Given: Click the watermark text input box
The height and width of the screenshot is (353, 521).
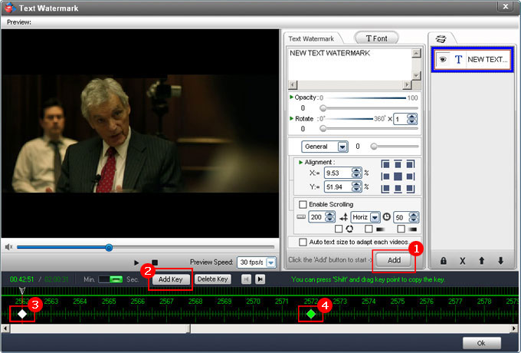Looking at the screenshot, I should pyautogui.click(x=350, y=64).
